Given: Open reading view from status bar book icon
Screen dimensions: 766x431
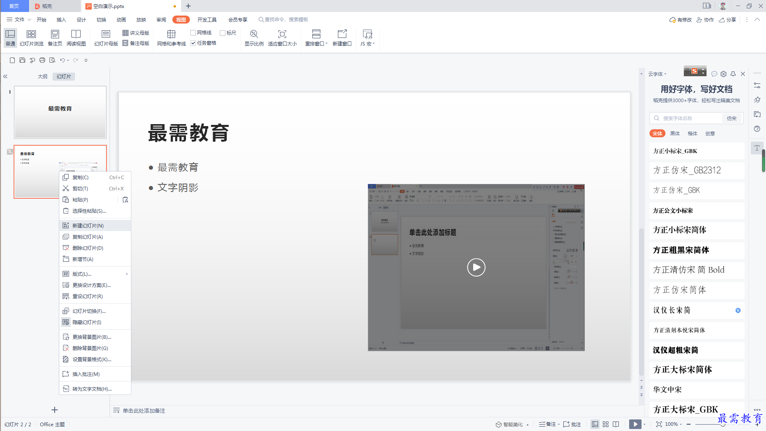Looking at the screenshot, I should [x=616, y=424].
